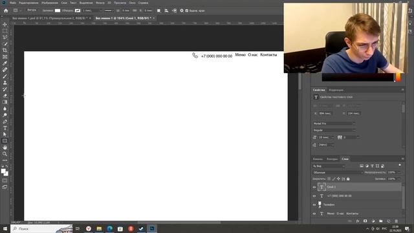The height and width of the screenshot is (233, 414).
Task: Select the Zoom tool
Action: coord(5,154)
